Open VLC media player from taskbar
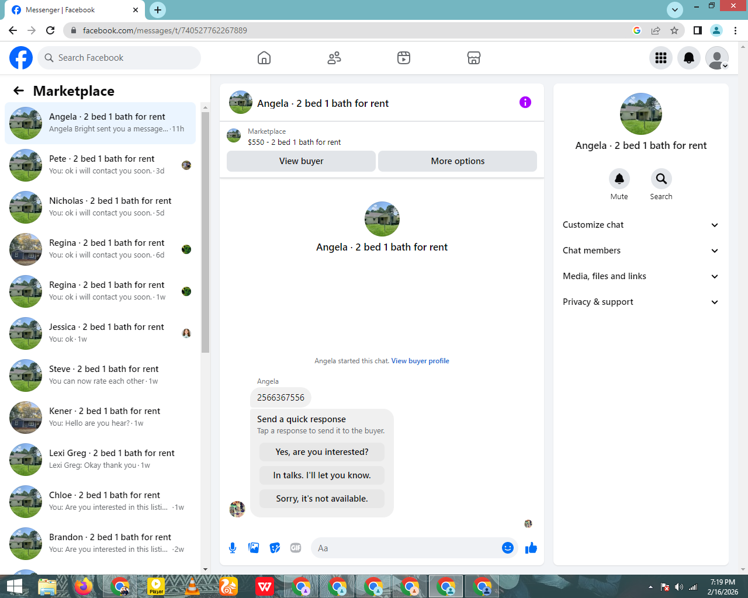 coord(192,586)
